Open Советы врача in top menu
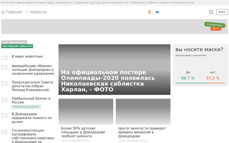This screenshot has height=143, width=229. (x=138, y=3)
